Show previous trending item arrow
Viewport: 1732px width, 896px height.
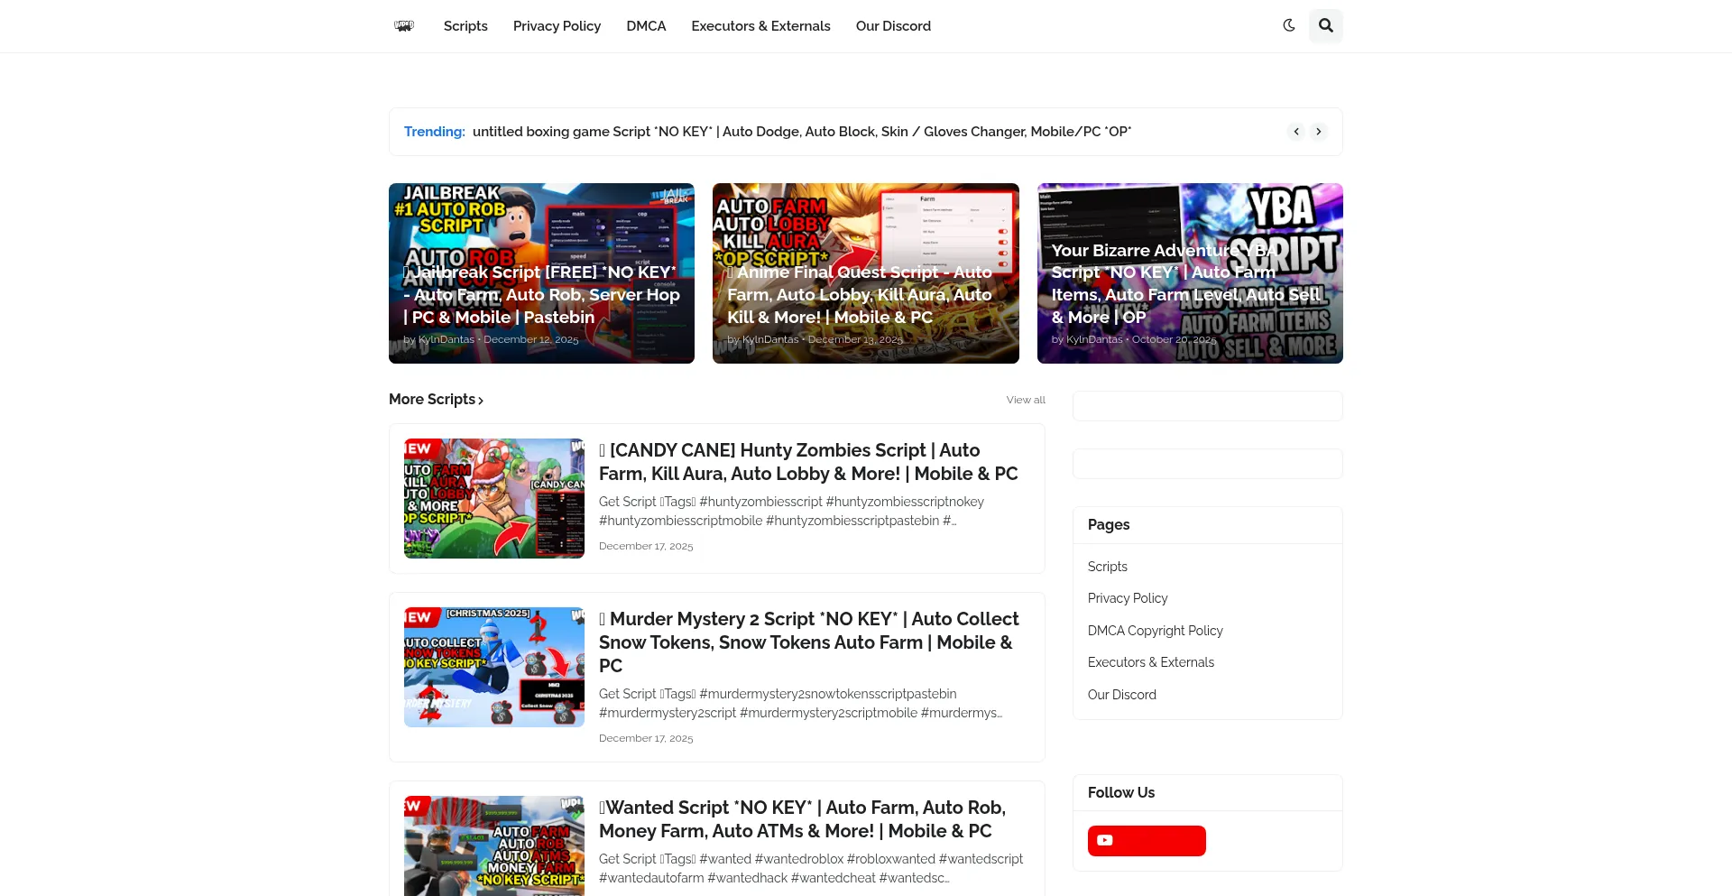pos(1296,132)
